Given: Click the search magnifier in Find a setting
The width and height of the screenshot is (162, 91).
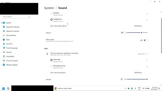Looking at the screenshot, I should point(29,17).
